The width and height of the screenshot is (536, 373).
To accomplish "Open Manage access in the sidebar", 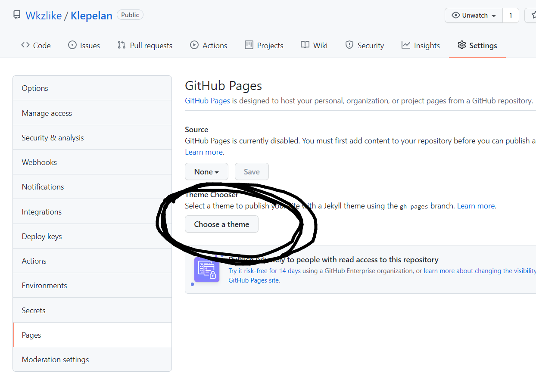I will [x=92, y=113].
